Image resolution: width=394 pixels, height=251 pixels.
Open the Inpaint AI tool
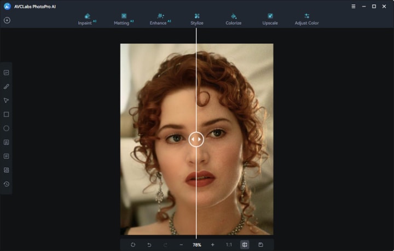[87, 19]
